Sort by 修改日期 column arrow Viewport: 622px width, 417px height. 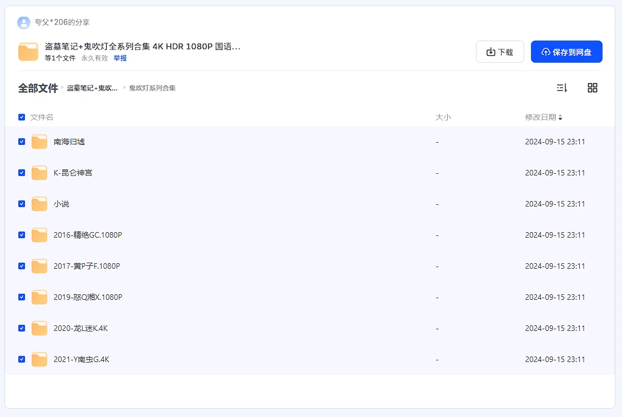560,118
